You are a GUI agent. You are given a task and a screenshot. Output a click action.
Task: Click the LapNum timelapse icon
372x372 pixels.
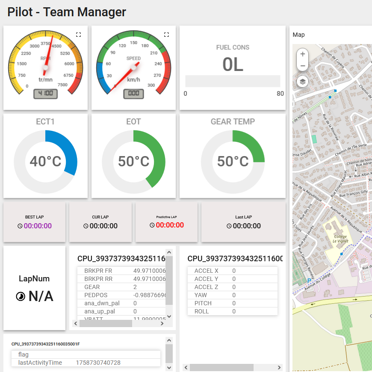(21, 297)
